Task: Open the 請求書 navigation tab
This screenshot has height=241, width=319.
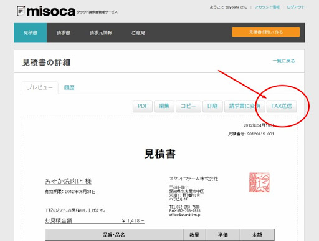Action: [x=64, y=33]
